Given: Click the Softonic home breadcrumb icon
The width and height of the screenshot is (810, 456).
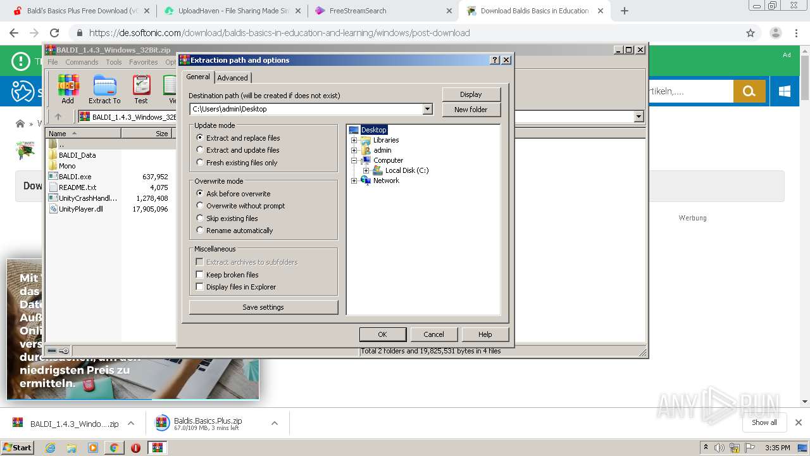Looking at the screenshot, I should (x=20, y=123).
